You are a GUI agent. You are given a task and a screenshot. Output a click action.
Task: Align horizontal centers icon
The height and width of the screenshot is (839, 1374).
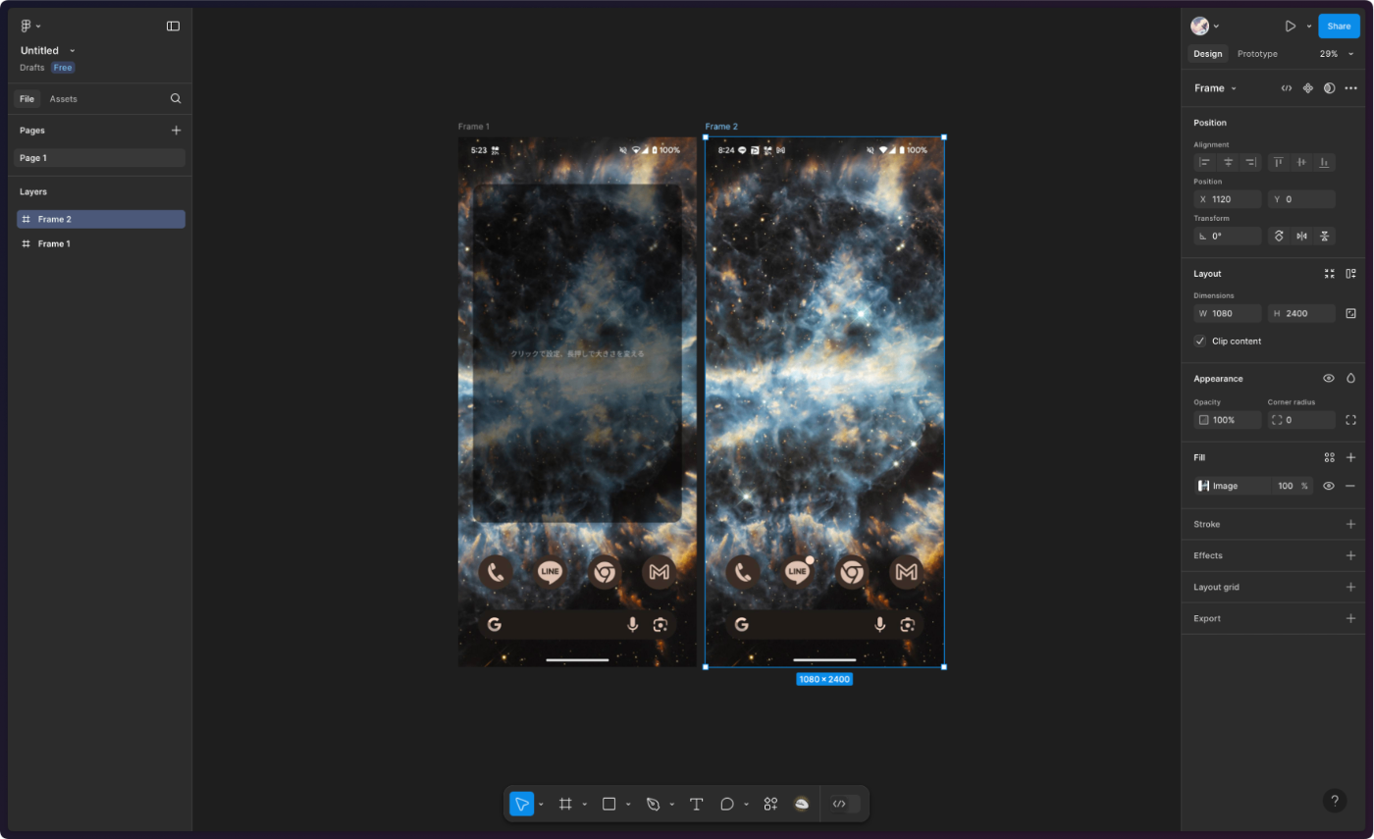coord(1228,162)
